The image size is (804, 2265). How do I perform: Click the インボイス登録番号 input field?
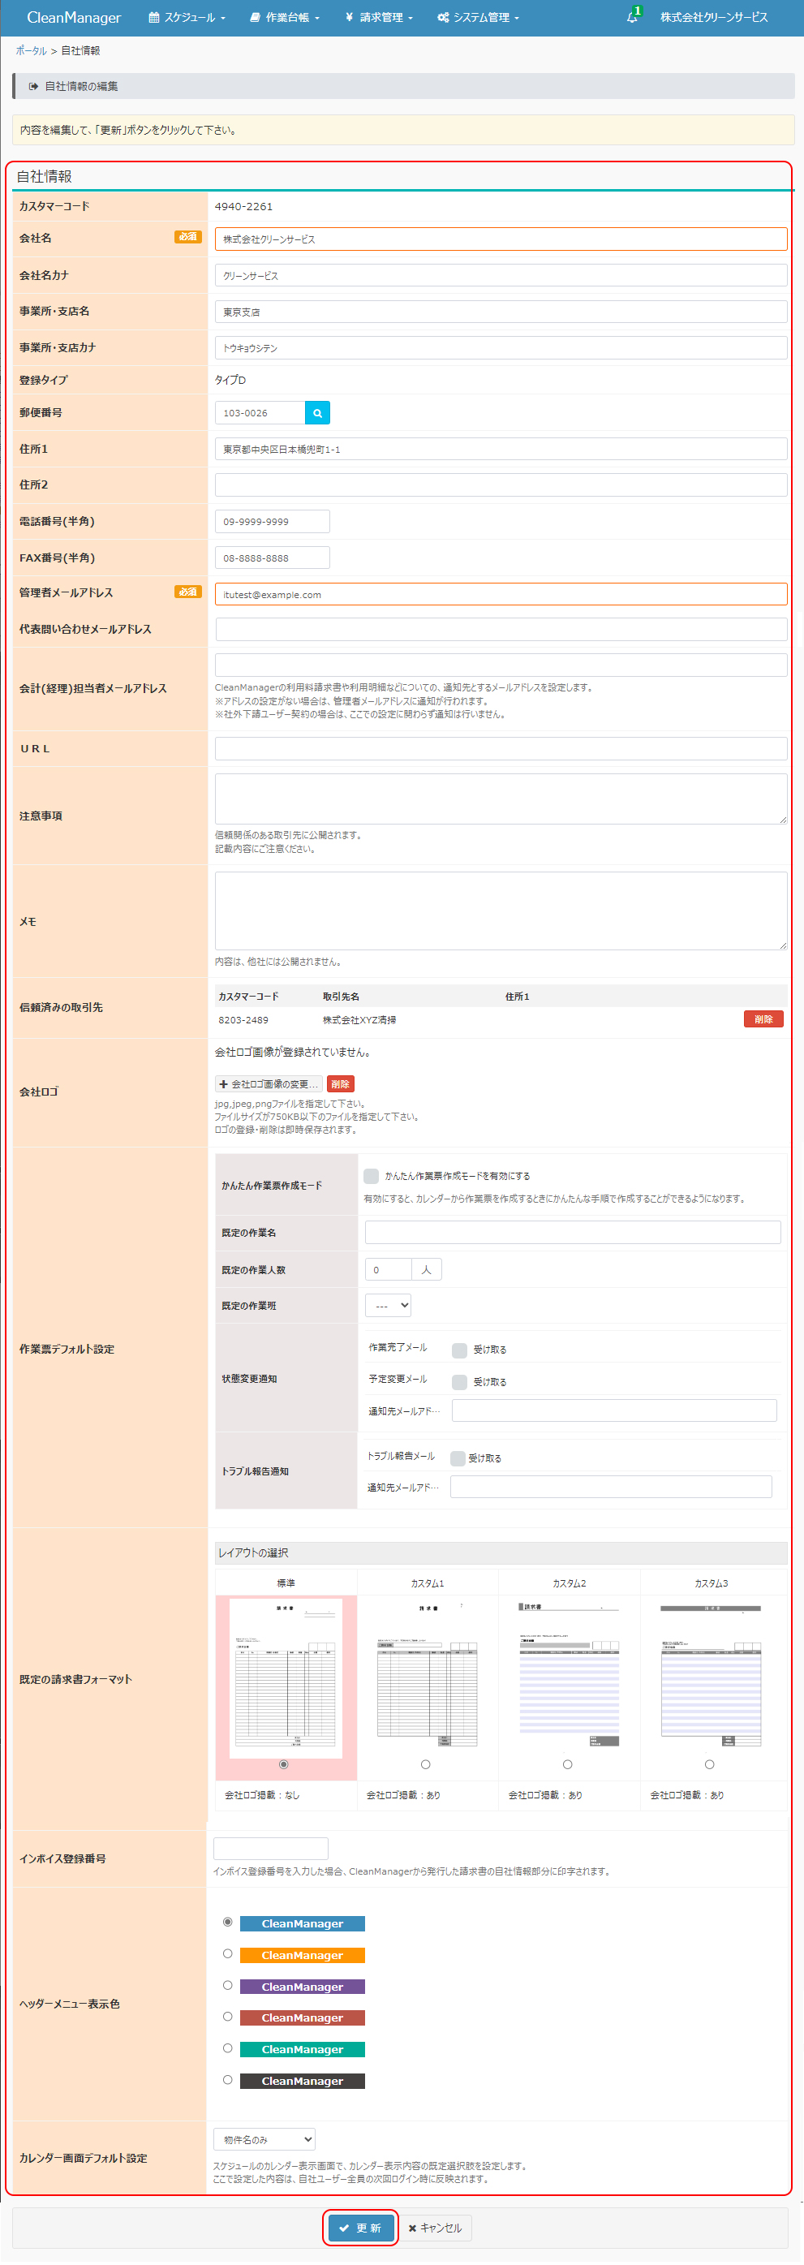(271, 1848)
